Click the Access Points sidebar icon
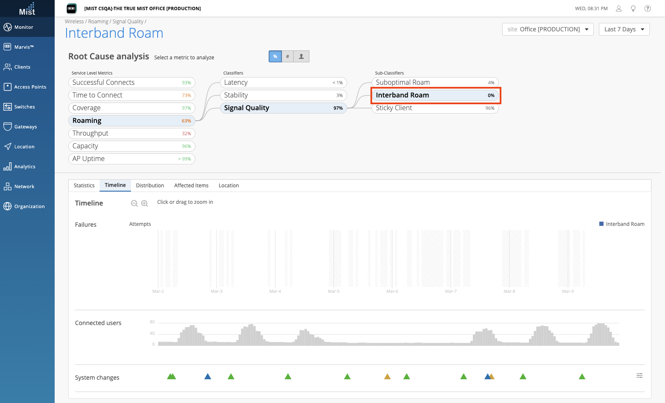Image resolution: width=665 pixels, height=403 pixels. (8, 87)
